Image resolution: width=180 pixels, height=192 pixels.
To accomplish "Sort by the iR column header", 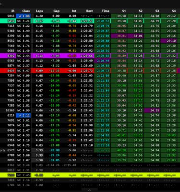I will 13,11.
